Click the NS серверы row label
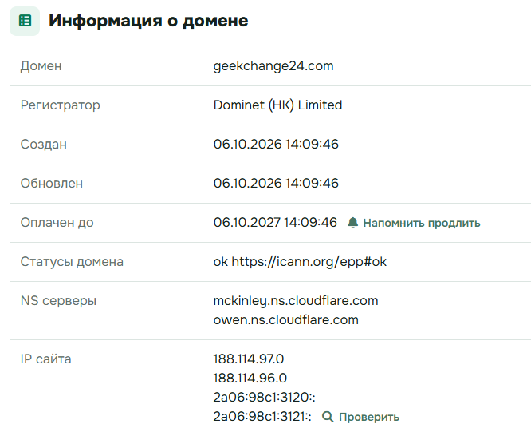The height and width of the screenshot is (436, 531). point(58,301)
